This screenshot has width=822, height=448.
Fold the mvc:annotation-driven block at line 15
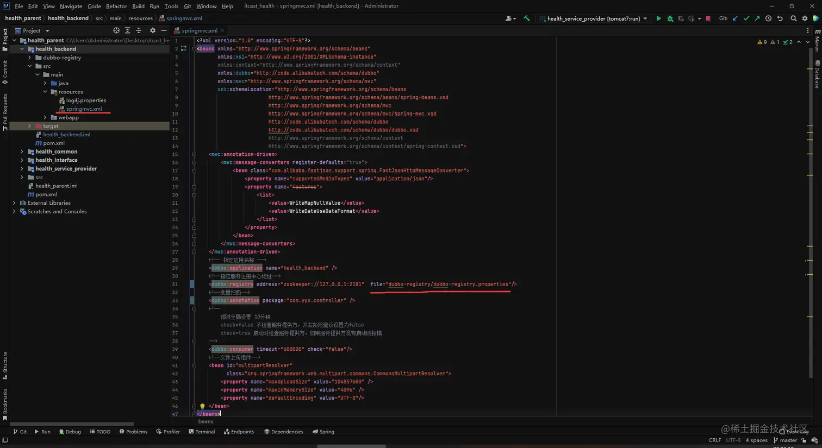(194, 154)
